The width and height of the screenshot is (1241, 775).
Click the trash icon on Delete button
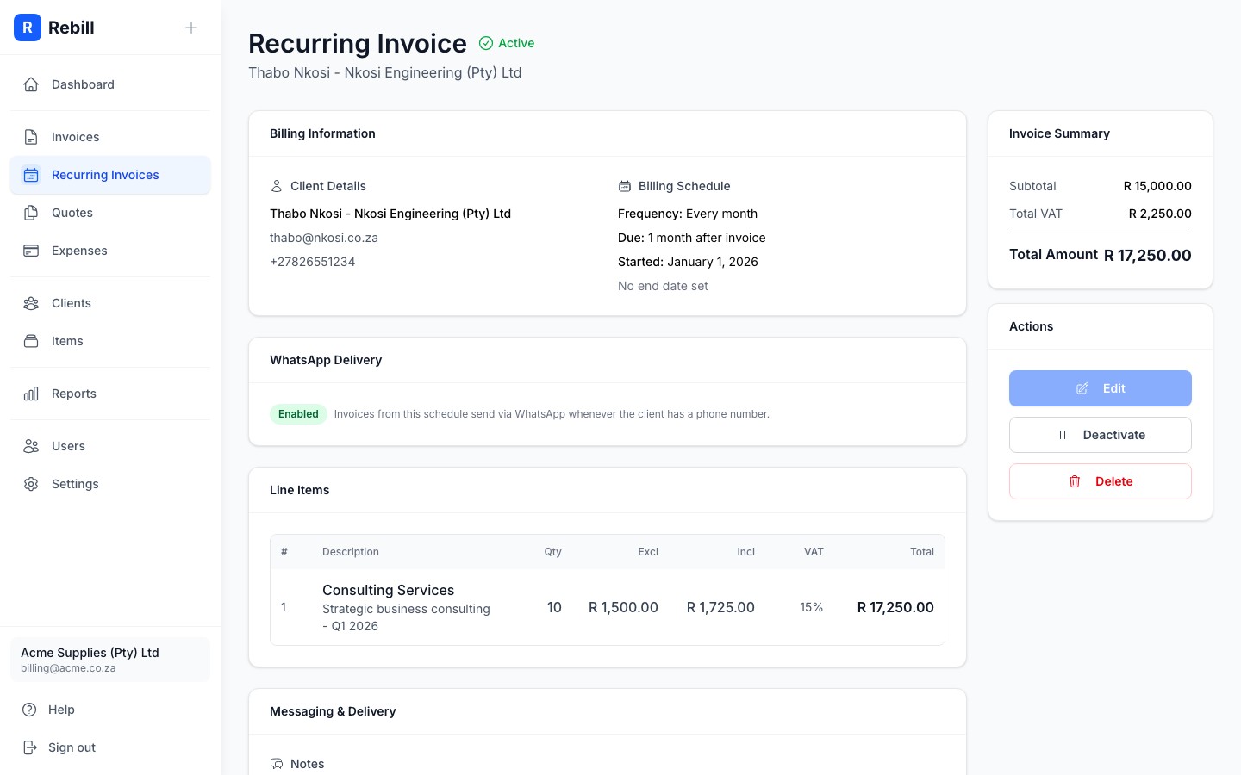tap(1075, 481)
